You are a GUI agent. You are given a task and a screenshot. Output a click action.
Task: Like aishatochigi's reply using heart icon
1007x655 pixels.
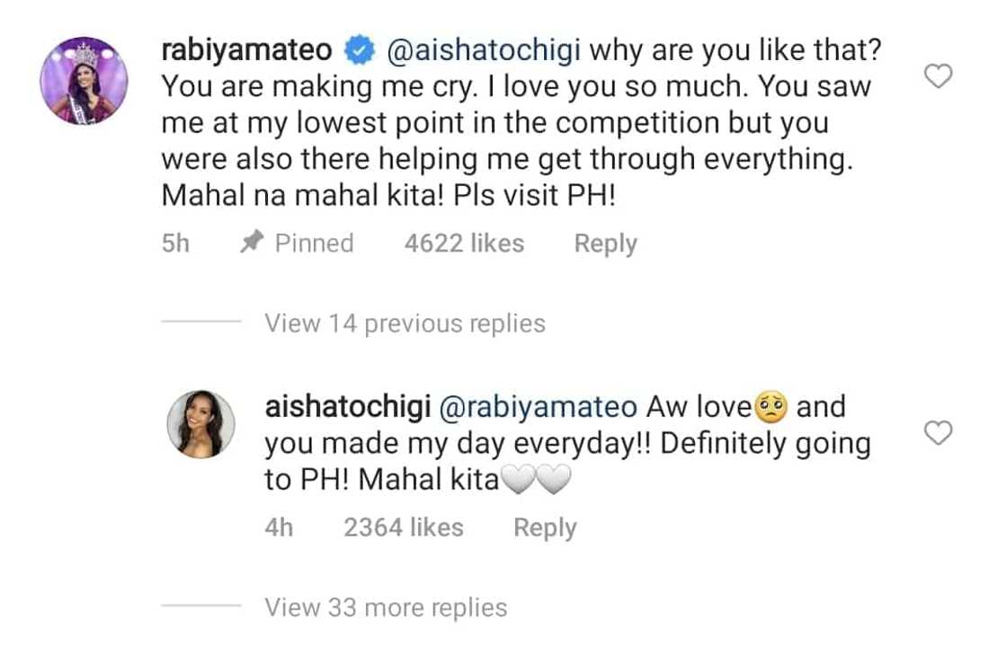pyautogui.click(x=938, y=434)
